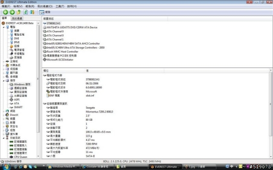Click the 軟體 software icon in the tree
Viewport: 273px width, 170px height.
pyautogui.click(x=7, y=122)
